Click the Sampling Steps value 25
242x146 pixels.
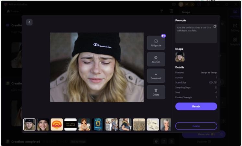[x=216, y=88]
